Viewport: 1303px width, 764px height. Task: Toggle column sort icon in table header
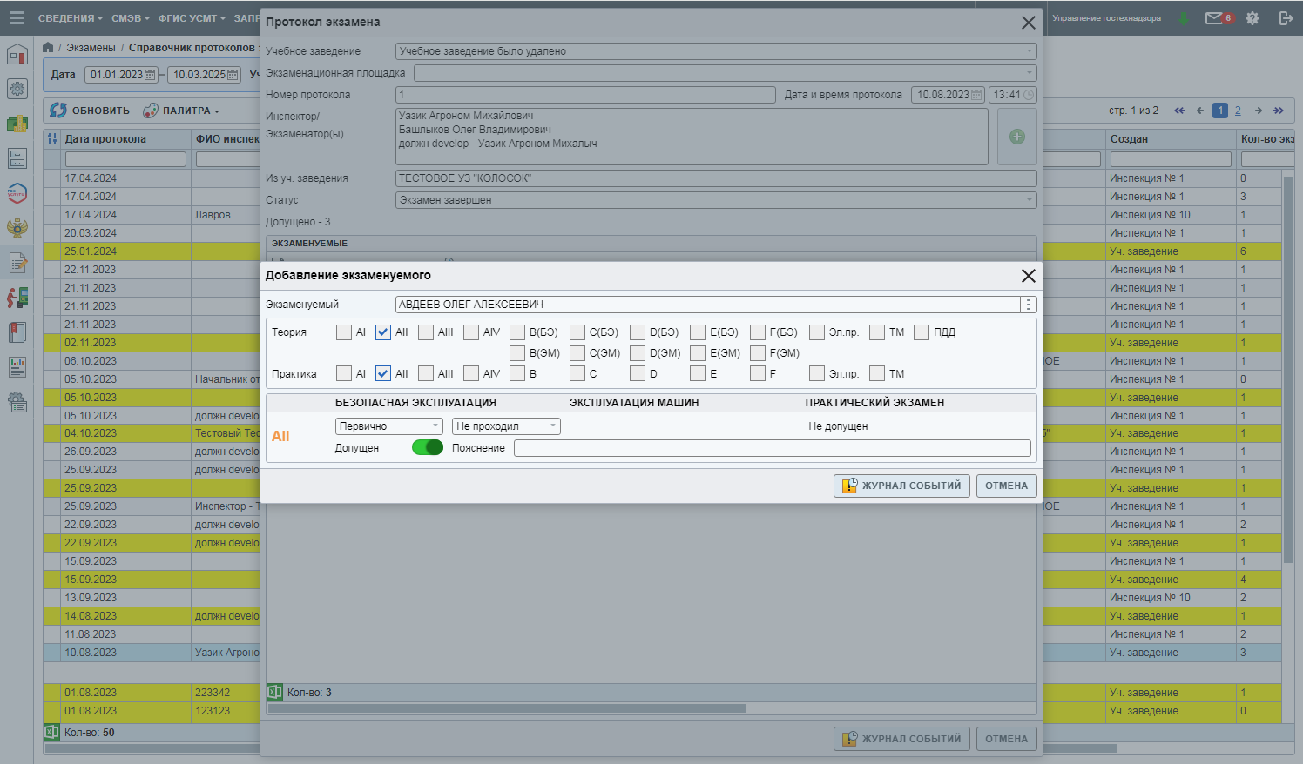click(x=52, y=138)
